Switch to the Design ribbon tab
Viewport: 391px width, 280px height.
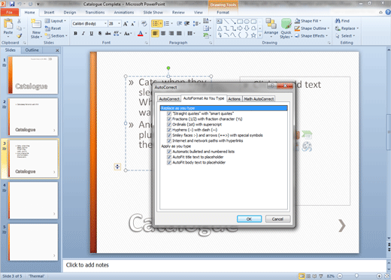(70, 12)
